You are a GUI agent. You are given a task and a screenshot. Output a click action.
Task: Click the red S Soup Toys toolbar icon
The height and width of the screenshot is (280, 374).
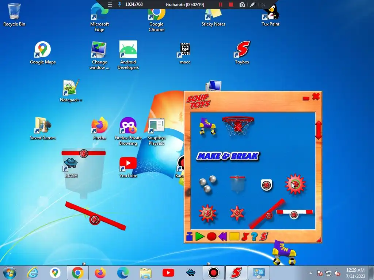coord(264,236)
